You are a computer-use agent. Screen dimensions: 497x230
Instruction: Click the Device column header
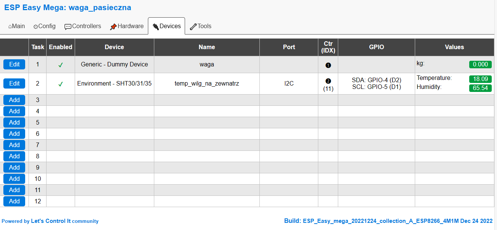114,47
